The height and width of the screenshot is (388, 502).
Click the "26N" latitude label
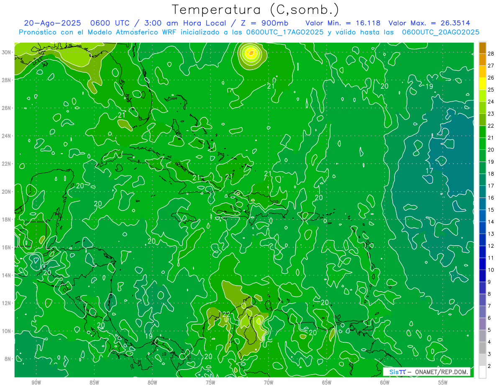[x=7, y=108]
